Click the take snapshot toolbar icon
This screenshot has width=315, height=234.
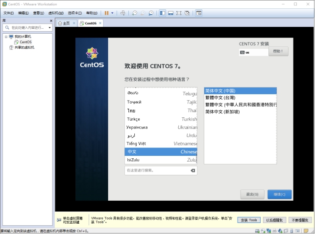tap(134, 13)
